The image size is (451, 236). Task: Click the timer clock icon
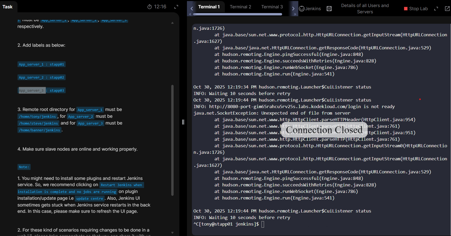(x=150, y=7)
